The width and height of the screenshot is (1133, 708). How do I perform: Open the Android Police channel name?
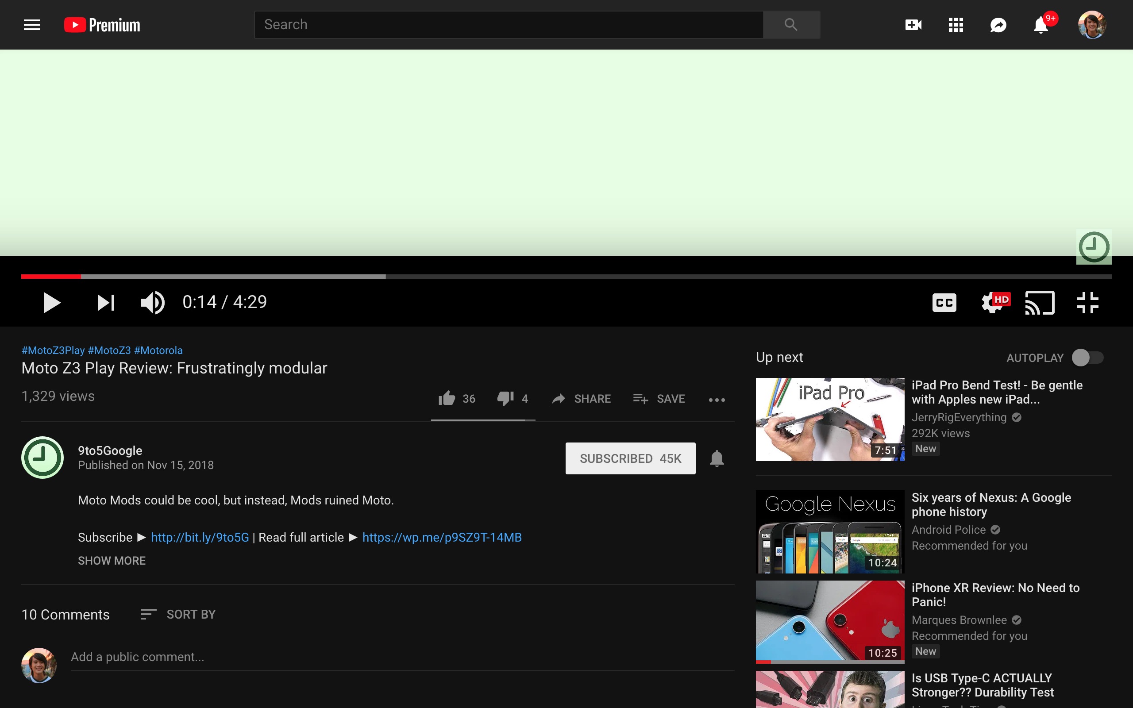click(948, 530)
